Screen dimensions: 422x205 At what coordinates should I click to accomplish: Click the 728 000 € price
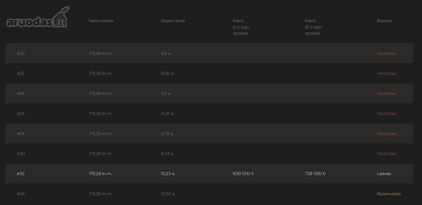coord(315,174)
